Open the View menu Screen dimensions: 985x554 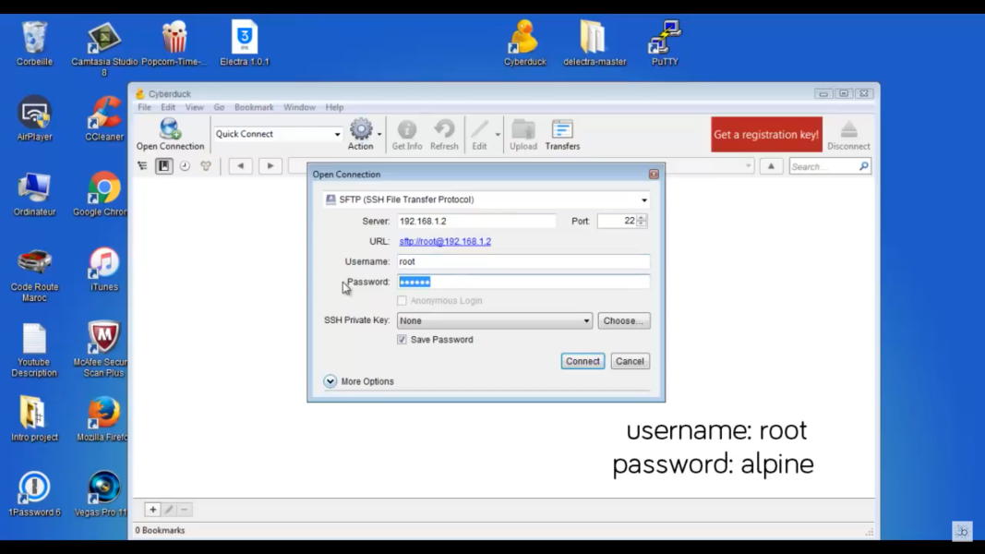pos(194,107)
